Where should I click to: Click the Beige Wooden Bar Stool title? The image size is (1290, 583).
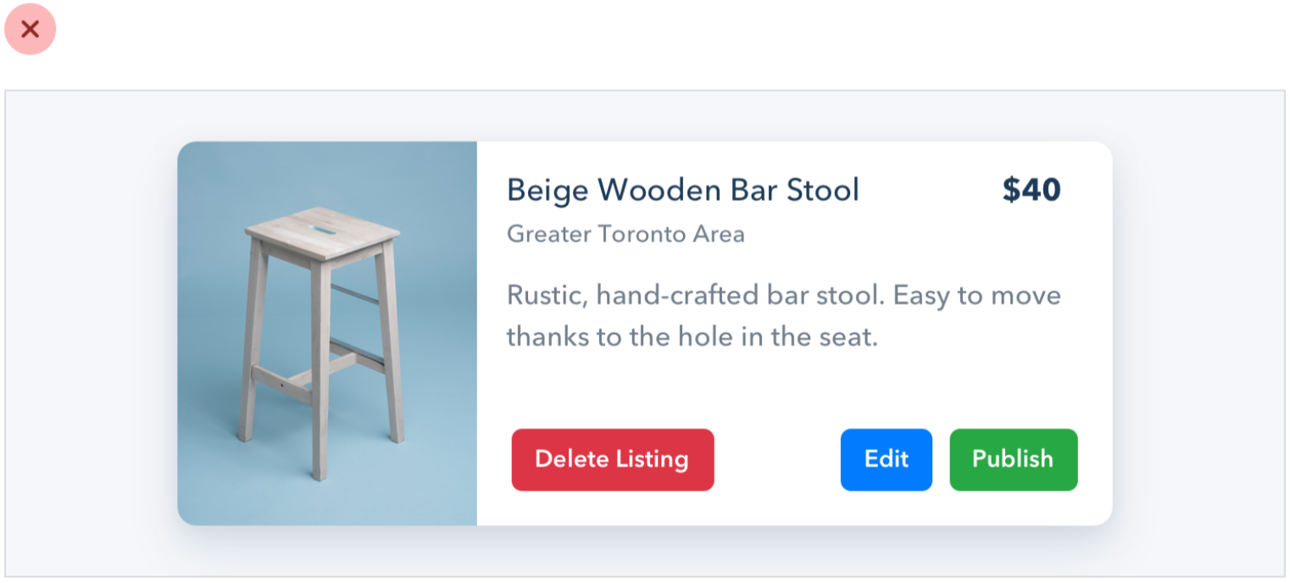click(x=682, y=190)
